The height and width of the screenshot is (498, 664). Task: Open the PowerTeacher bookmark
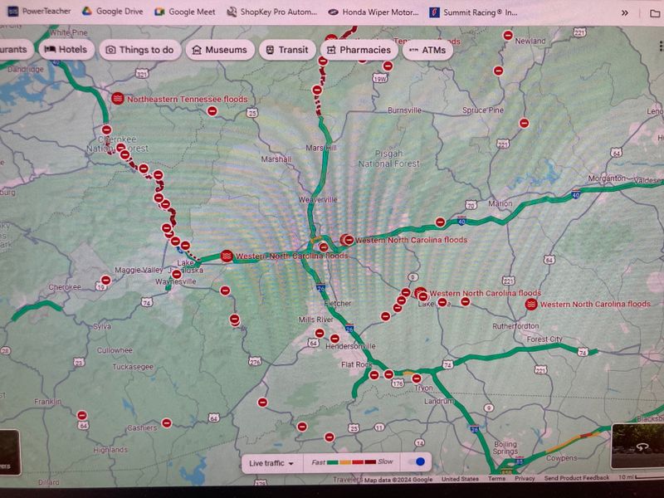tap(39, 12)
